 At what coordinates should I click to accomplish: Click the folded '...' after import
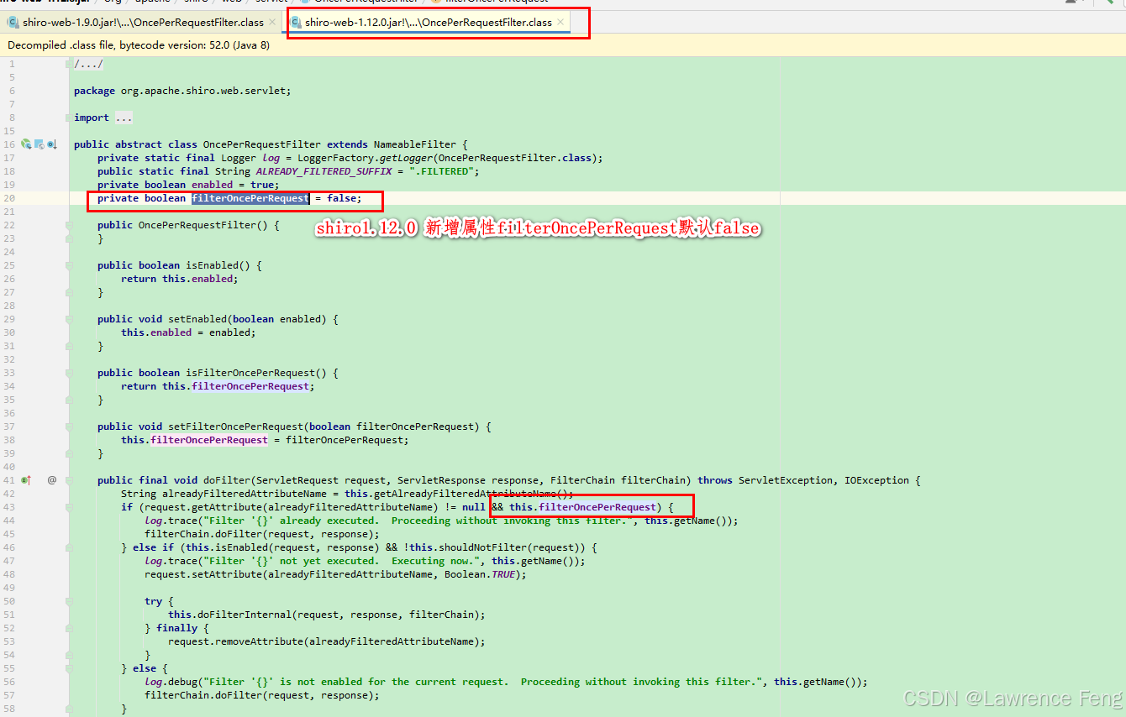point(124,118)
